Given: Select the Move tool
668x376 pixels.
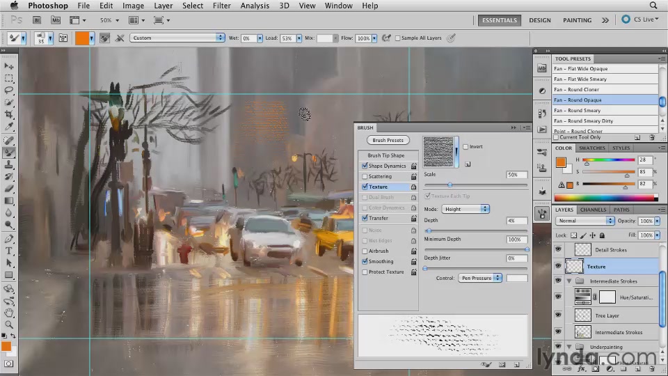Looking at the screenshot, I should click(9, 67).
